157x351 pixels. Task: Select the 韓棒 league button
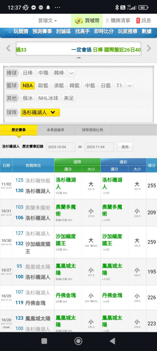coord(59,73)
